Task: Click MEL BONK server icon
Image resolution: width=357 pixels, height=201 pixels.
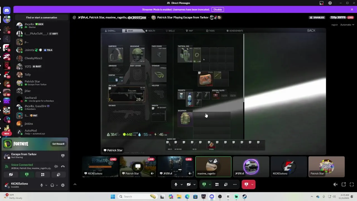Action: tap(7, 110)
